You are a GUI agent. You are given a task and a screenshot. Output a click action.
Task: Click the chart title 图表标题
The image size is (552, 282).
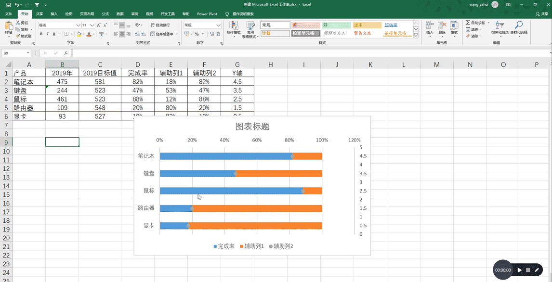[252, 126]
